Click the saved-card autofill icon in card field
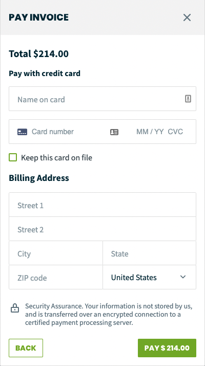Screen dimensions: 205x366 114,132
